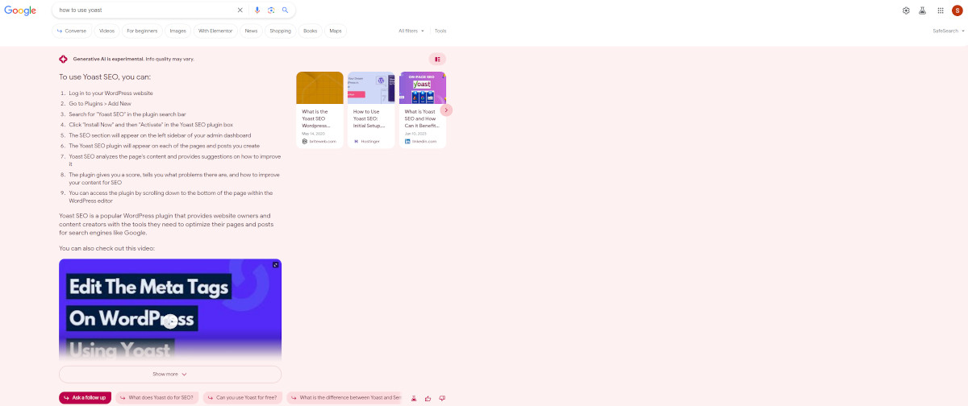Open the SafeSearch dropdown
Screen dimensions: 968x406
point(948,31)
